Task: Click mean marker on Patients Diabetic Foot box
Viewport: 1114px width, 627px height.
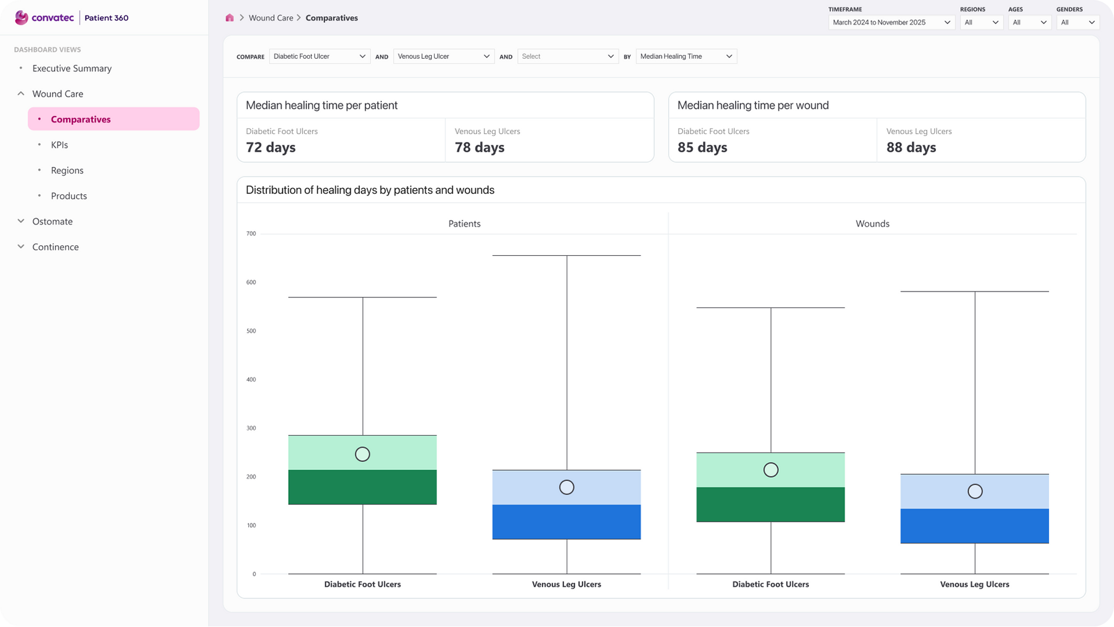Action: [x=363, y=454]
